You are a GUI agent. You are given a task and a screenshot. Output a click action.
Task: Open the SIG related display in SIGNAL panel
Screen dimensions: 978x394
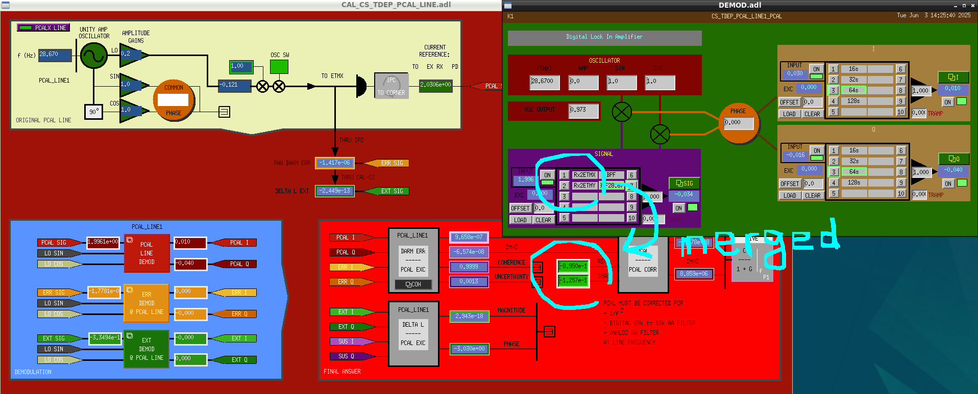click(684, 183)
